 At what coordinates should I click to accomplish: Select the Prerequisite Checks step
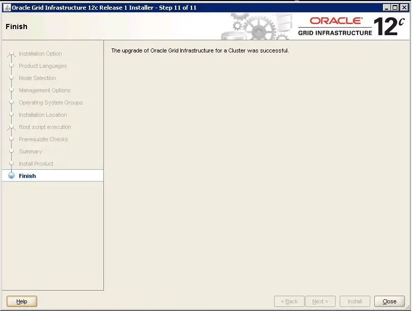coord(43,139)
